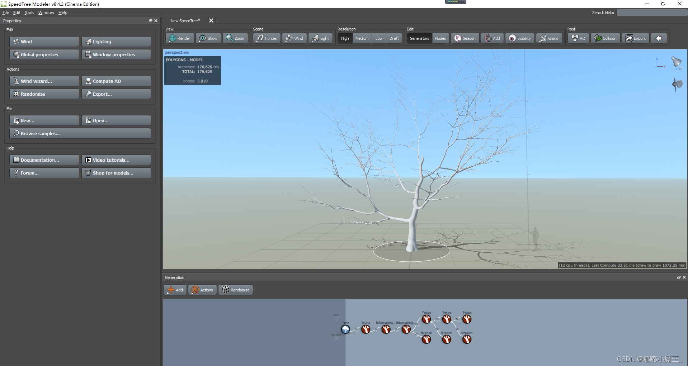Click the Gizmo toolbar button
Screen dimensions: 688x366
[x=549, y=38]
